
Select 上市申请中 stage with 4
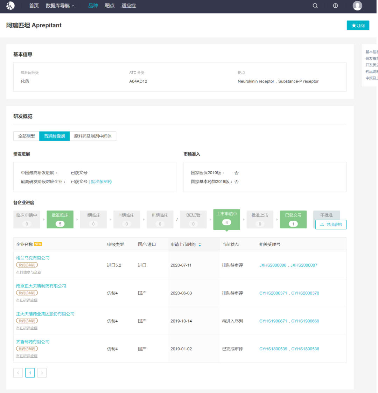(226, 219)
